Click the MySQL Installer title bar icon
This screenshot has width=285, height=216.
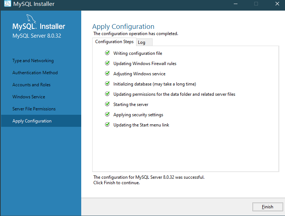coord(8,4)
